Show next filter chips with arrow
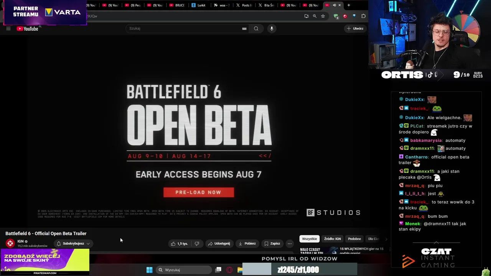This screenshot has width=491, height=276. point(386,239)
